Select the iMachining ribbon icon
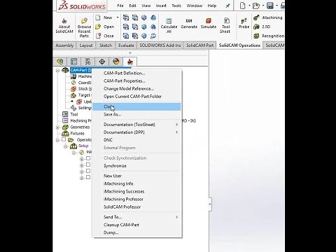 coord(256,17)
